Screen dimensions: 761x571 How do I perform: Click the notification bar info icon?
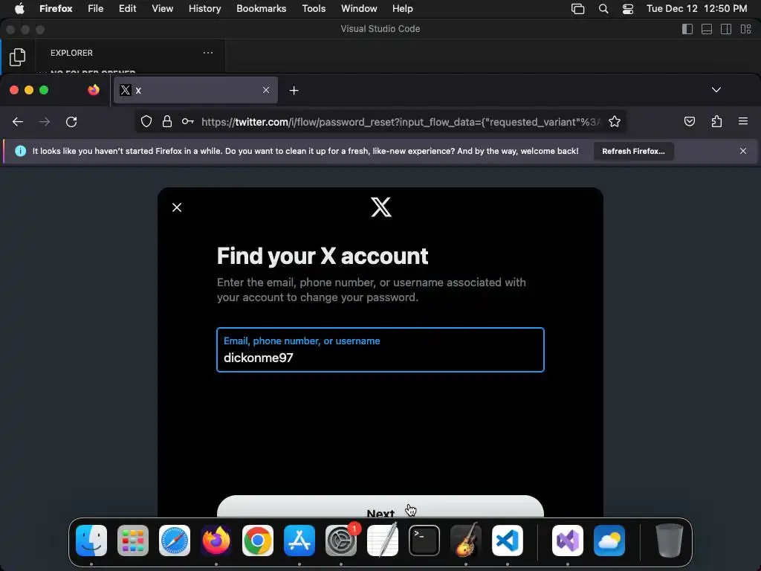(20, 151)
